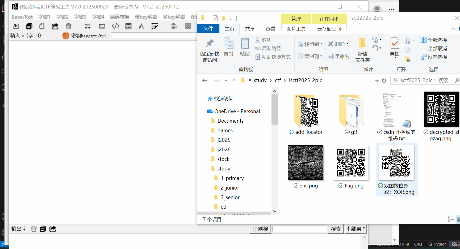Collapse the Explorer ribbon with chevron
The height and width of the screenshot is (249, 460).
coord(453,29)
